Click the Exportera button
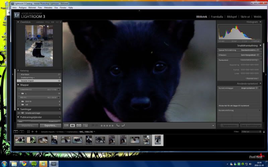 click(50, 126)
